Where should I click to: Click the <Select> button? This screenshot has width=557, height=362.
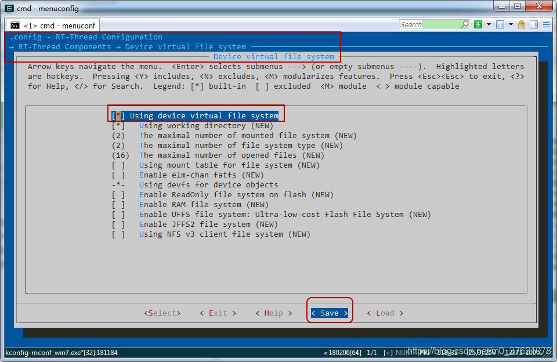click(162, 313)
